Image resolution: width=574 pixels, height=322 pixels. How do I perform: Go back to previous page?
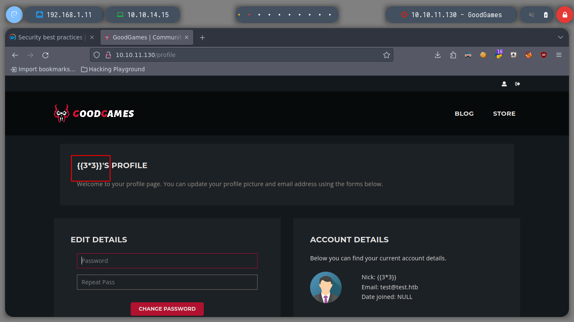click(15, 55)
